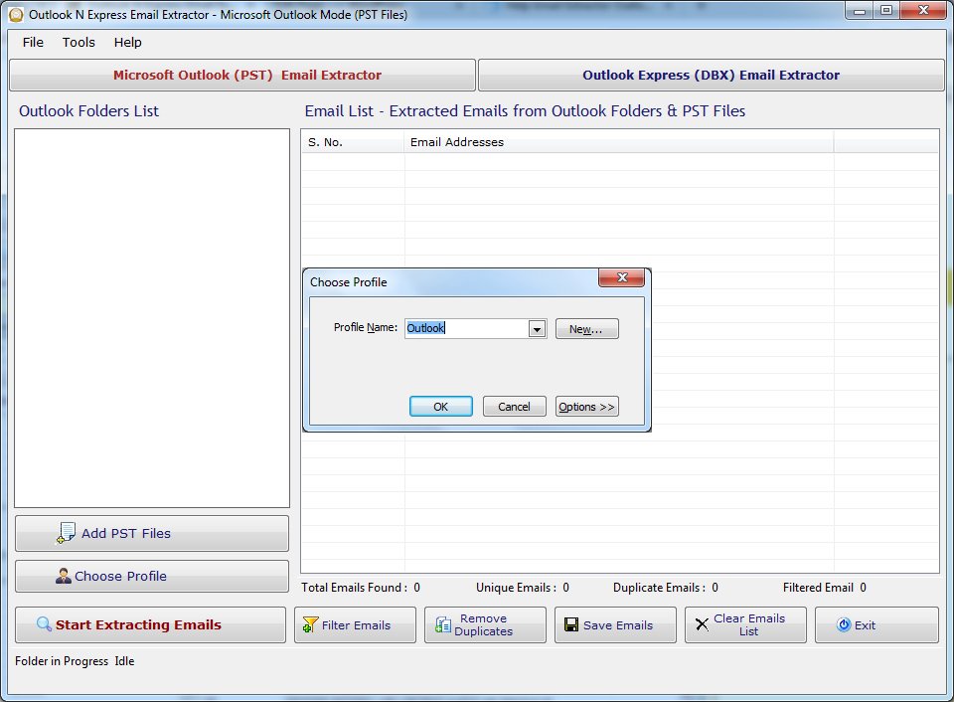Click the Outlook Folders List heading
954x702 pixels.
tap(88, 110)
